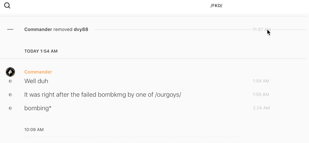Open the dvy88 user name

tap(81, 30)
